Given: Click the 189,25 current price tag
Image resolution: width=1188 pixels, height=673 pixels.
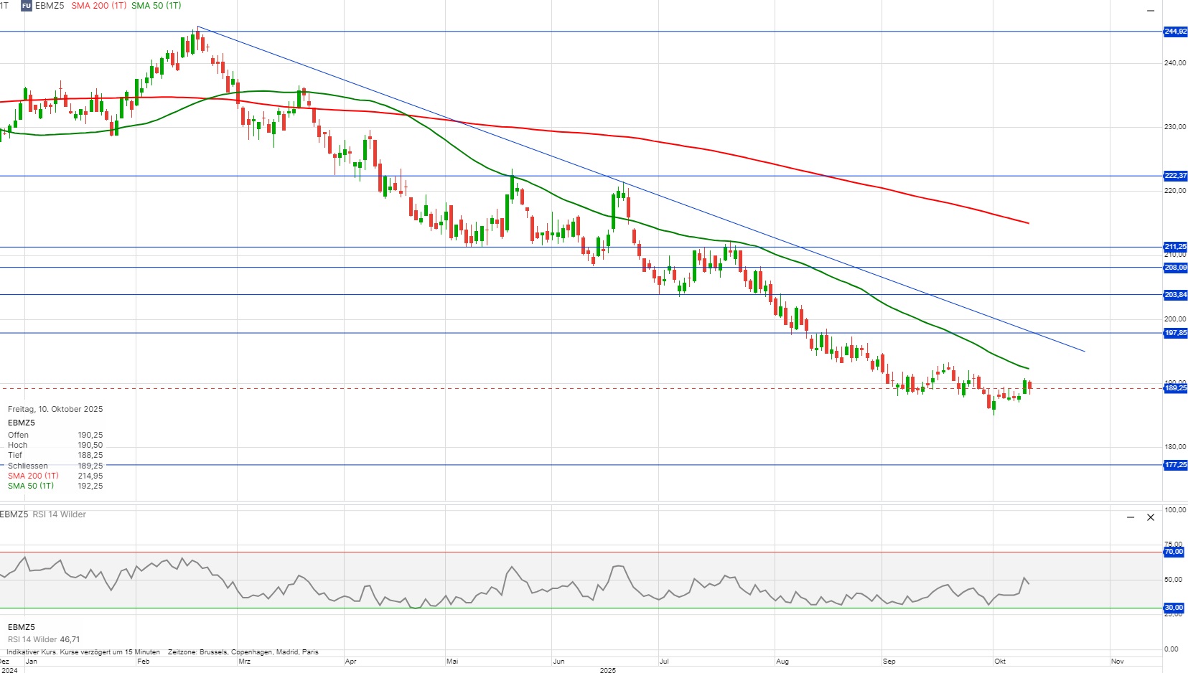Looking at the screenshot, I should point(1175,388).
